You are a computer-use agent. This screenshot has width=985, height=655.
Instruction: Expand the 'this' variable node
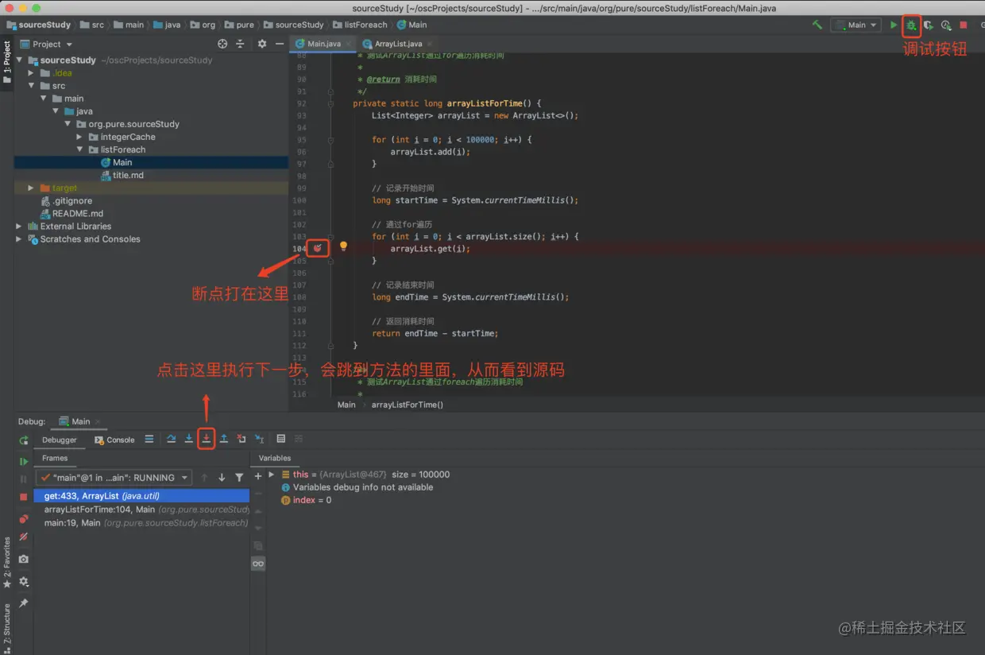pos(272,475)
